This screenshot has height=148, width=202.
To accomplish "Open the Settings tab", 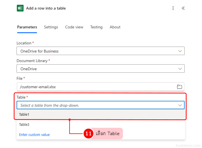I will (51, 27).
